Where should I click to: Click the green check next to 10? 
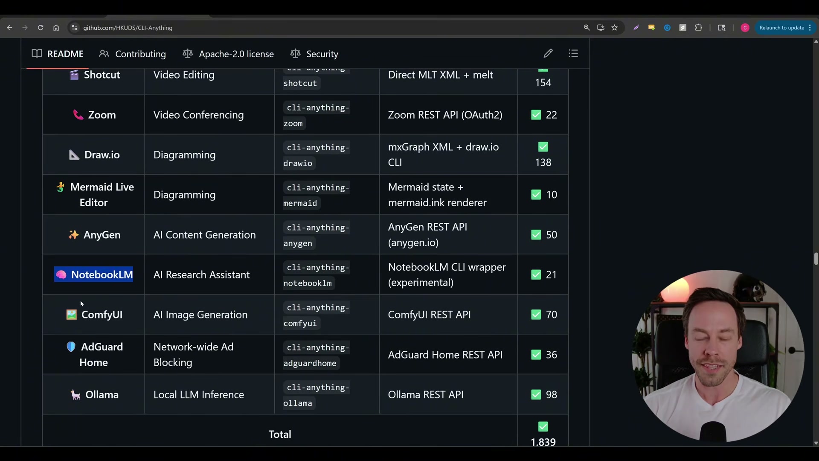click(536, 195)
